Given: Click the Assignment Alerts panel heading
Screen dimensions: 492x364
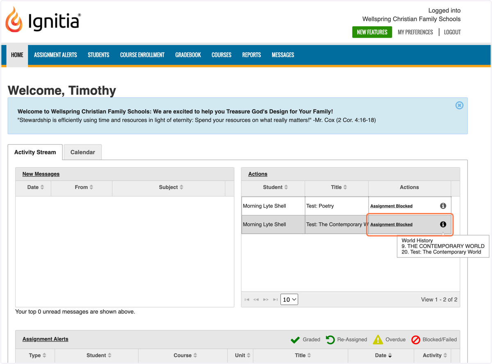Looking at the screenshot, I should pyautogui.click(x=46, y=339).
